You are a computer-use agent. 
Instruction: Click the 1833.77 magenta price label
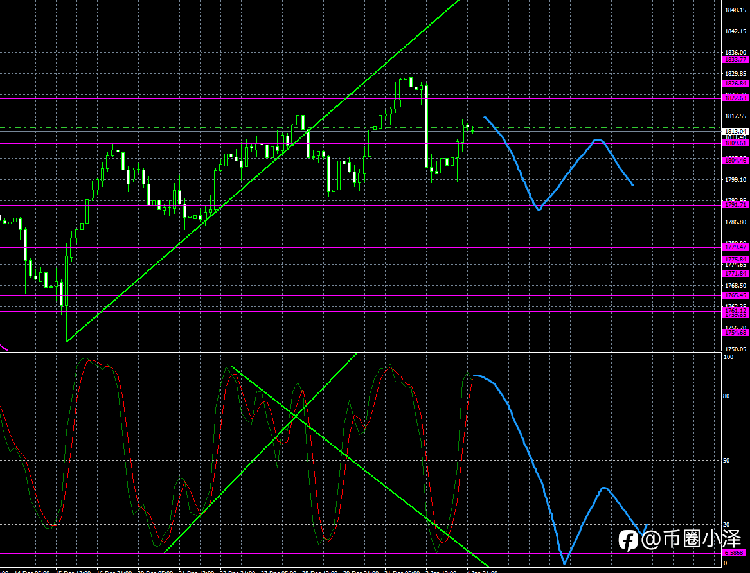[735, 60]
